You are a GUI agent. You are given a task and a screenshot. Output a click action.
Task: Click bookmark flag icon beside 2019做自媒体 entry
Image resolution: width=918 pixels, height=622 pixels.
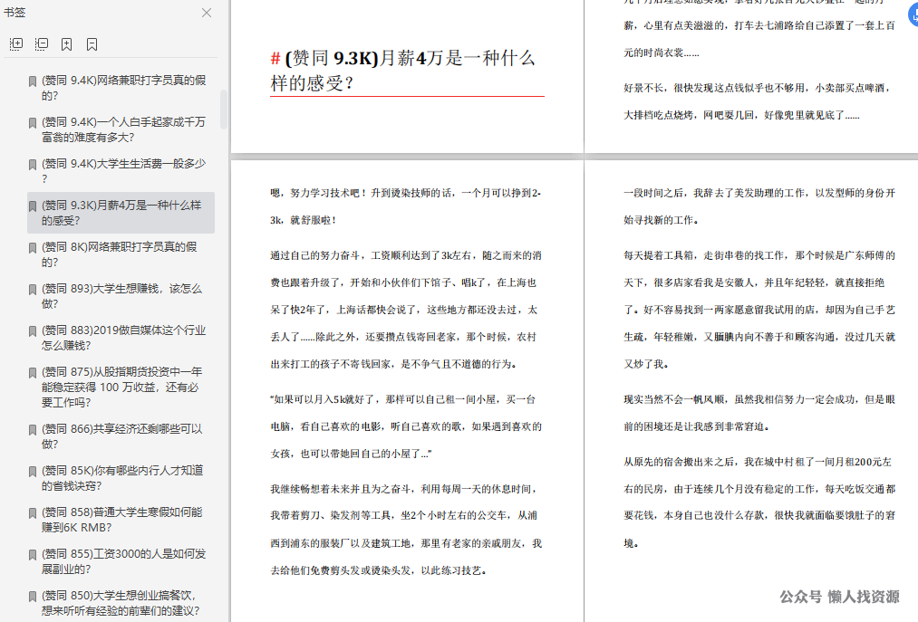click(33, 331)
